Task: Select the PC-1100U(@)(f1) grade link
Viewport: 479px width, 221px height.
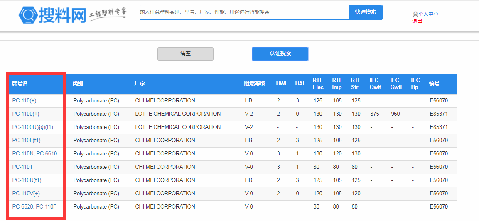Action: (32, 127)
